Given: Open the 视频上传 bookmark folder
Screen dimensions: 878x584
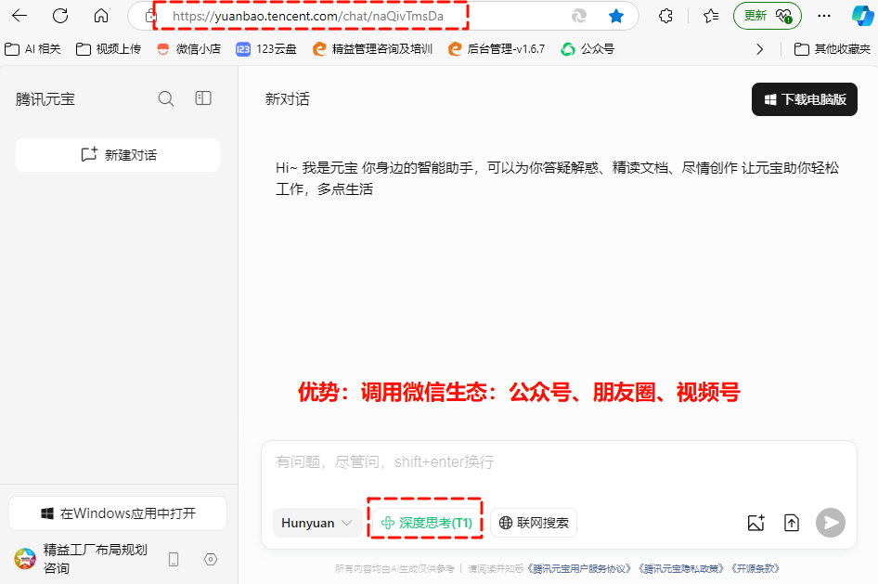Looking at the screenshot, I should 109,49.
